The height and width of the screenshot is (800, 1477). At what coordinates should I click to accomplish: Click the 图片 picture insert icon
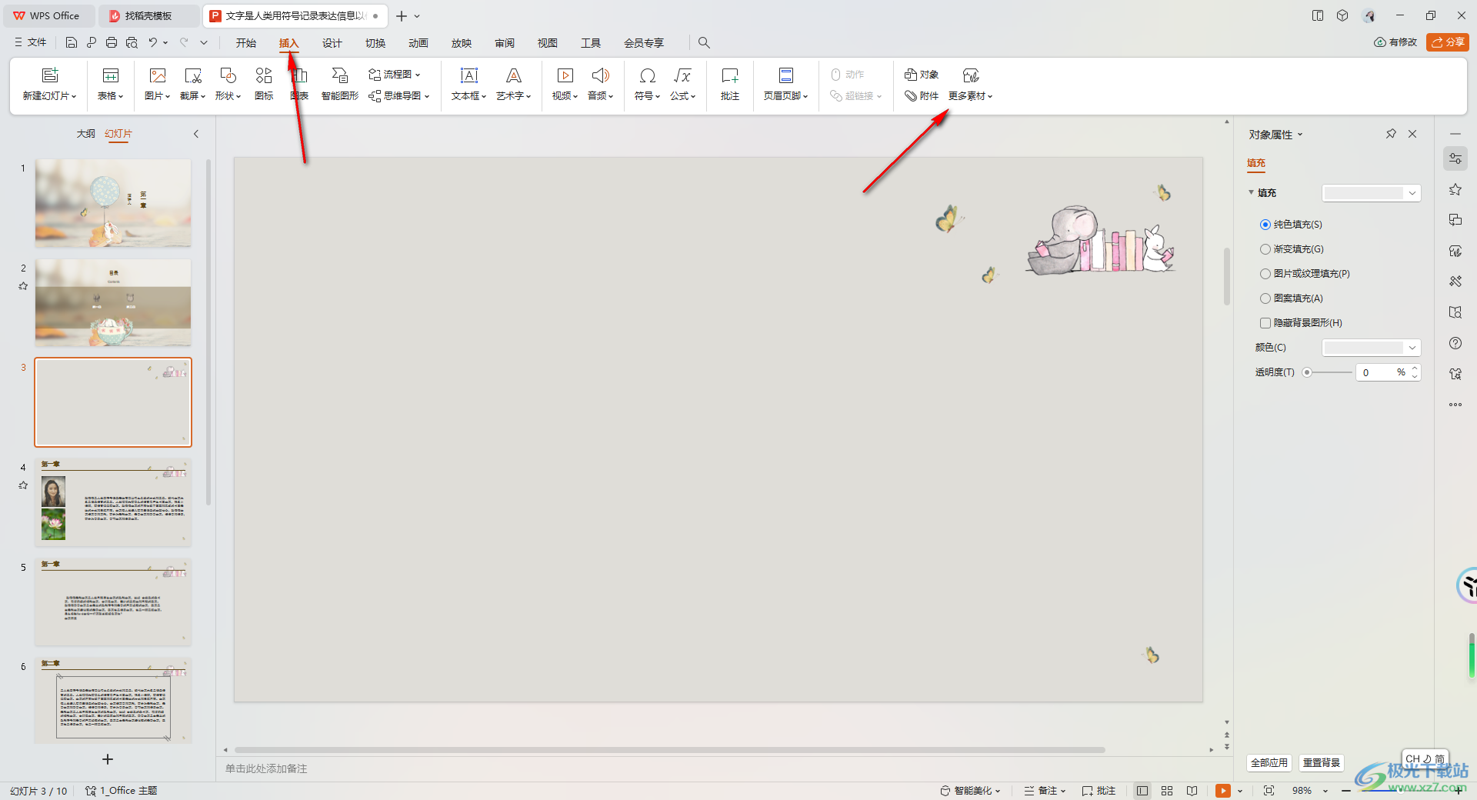pos(158,75)
